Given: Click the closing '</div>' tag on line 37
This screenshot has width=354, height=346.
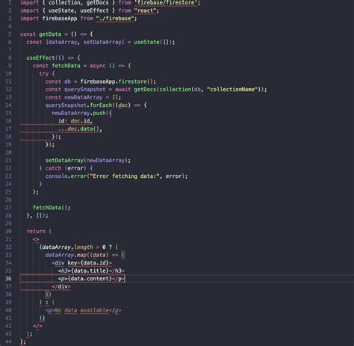Looking at the screenshot, I should click(61, 286).
